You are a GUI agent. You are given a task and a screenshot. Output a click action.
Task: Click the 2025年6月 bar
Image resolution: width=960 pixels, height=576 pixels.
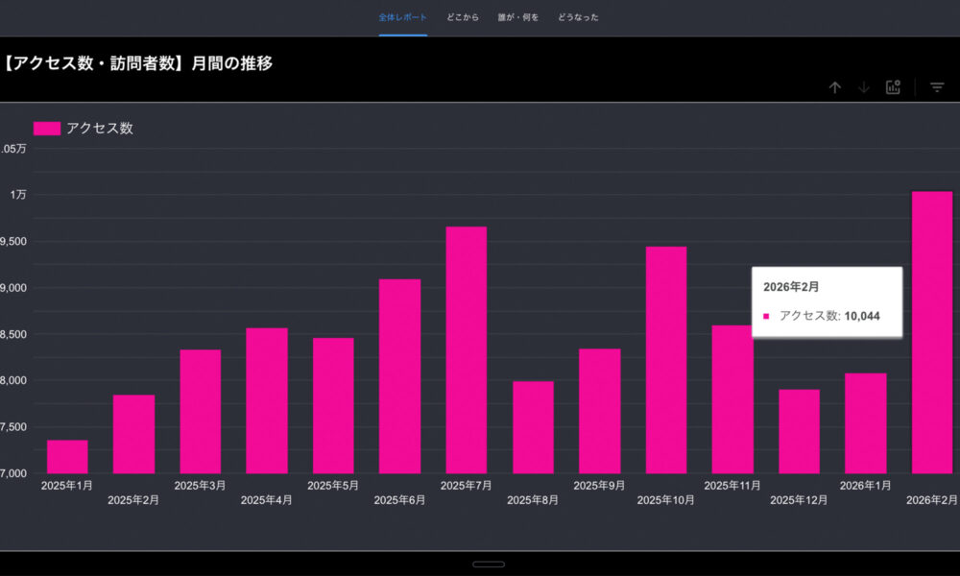(399, 376)
